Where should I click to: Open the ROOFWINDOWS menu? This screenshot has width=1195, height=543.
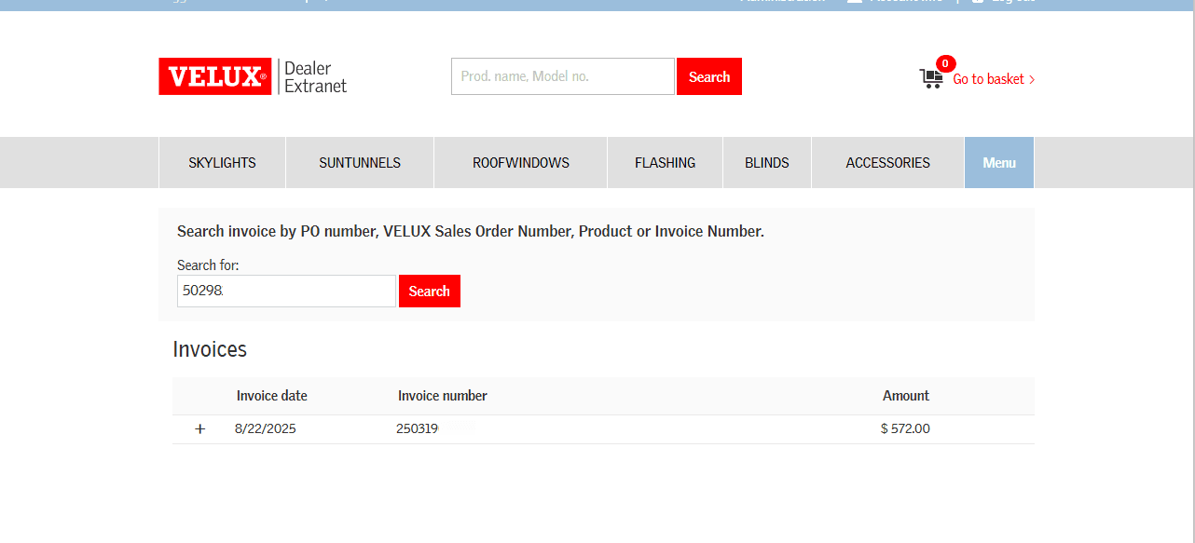click(521, 163)
